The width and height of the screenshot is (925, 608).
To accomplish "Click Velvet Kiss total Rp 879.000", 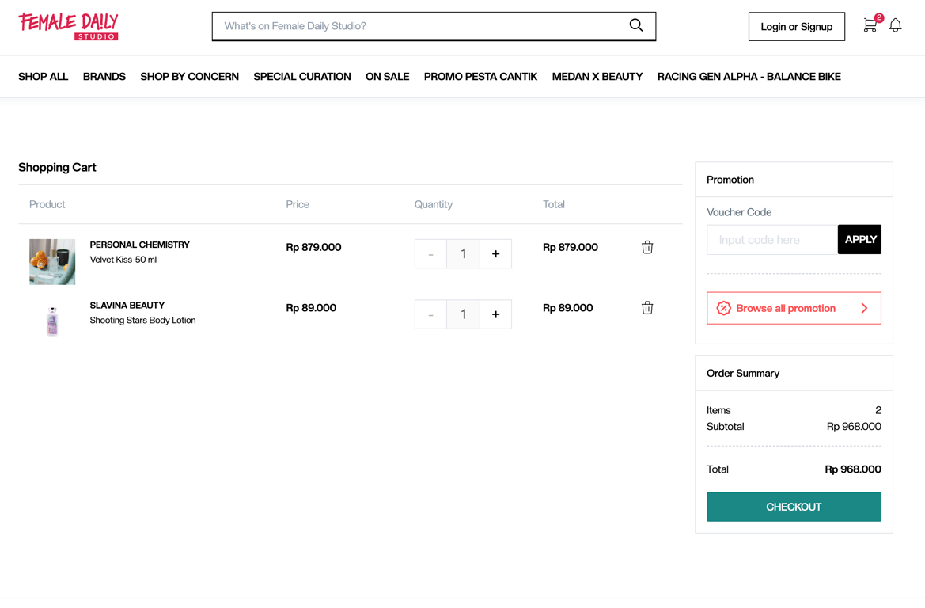I will 571,247.
